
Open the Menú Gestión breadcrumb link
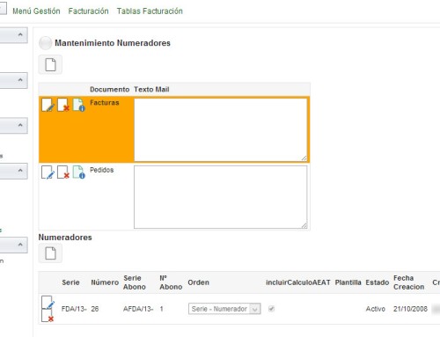point(36,11)
